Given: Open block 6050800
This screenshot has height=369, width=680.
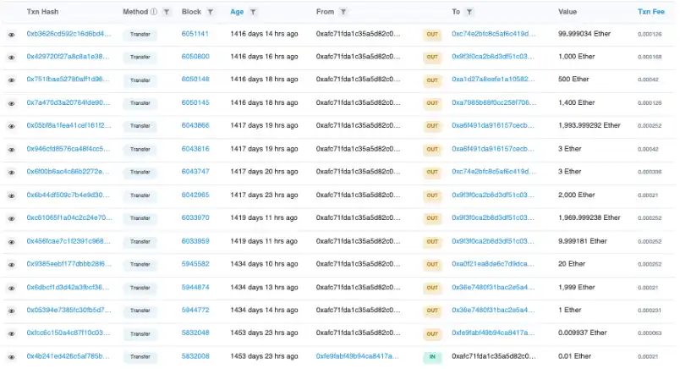Looking at the screenshot, I should pos(195,57).
